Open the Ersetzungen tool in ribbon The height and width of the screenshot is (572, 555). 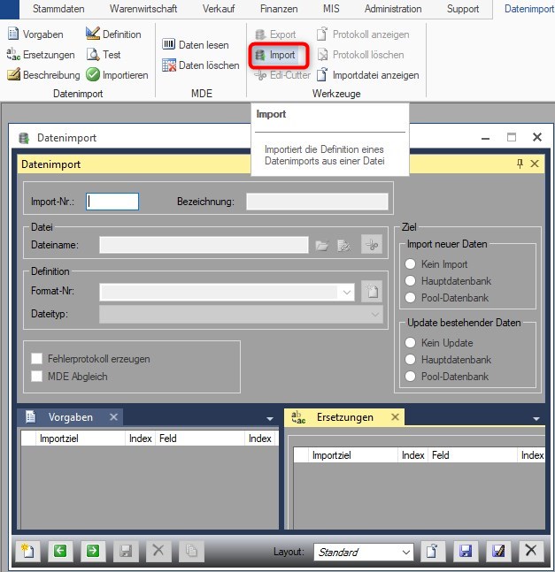pyautogui.click(x=15, y=55)
